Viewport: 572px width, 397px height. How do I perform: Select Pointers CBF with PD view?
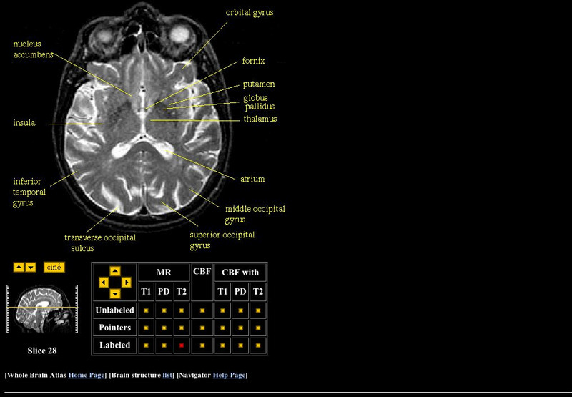tap(240, 328)
